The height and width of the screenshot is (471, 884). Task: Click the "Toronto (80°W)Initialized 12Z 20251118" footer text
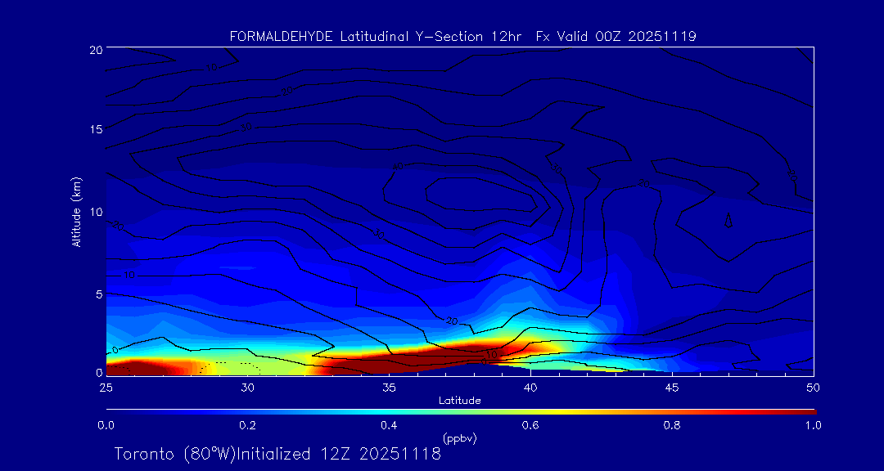[277, 454]
